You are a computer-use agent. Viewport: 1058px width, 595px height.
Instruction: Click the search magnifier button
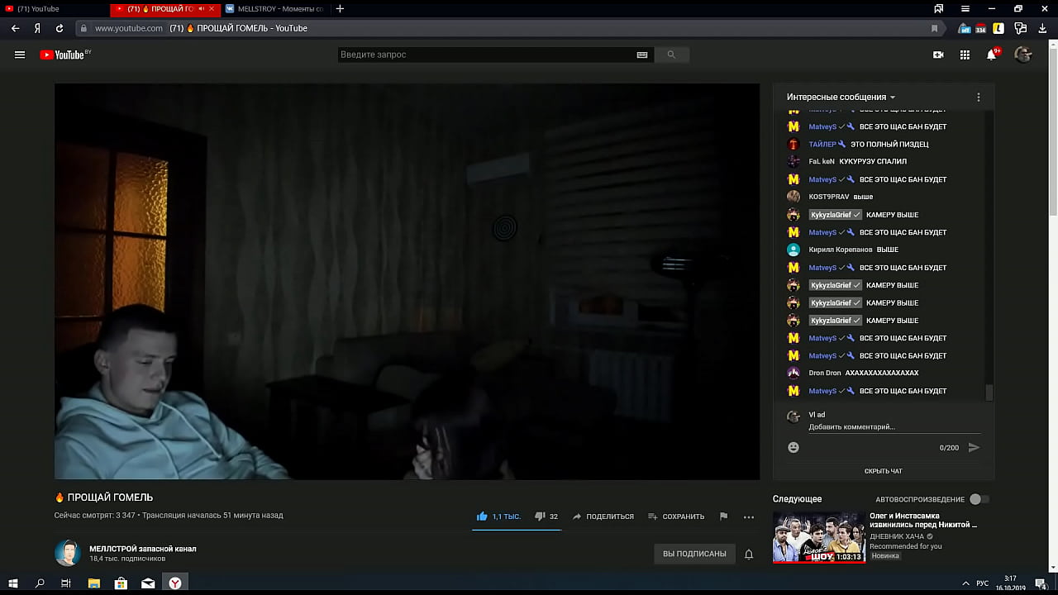click(671, 55)
